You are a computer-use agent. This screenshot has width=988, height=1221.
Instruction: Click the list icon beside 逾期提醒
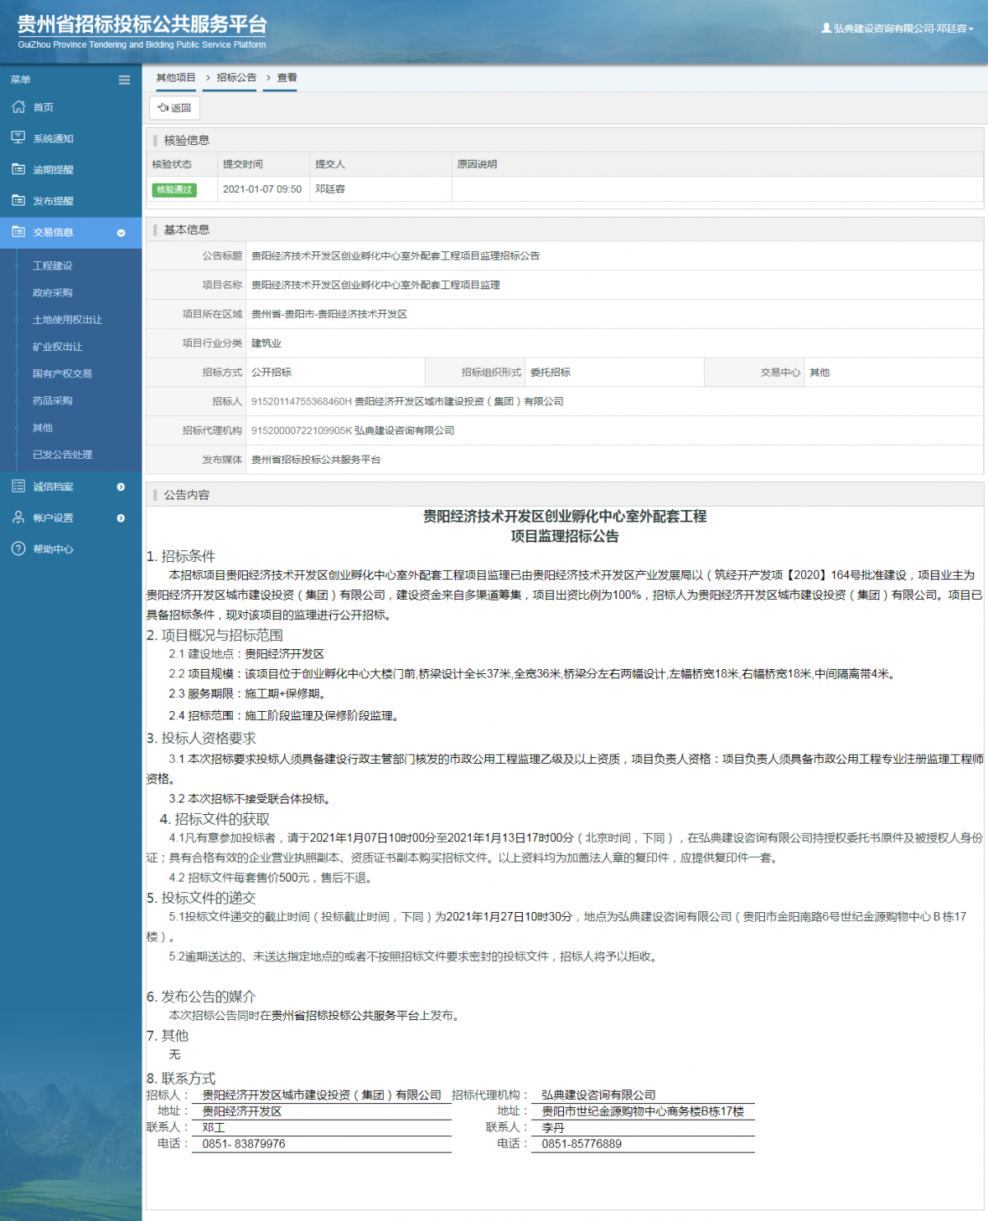[x=18, y=169]
